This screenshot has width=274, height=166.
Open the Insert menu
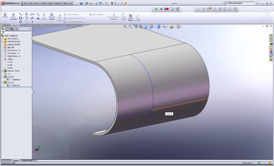coord(43,3)
